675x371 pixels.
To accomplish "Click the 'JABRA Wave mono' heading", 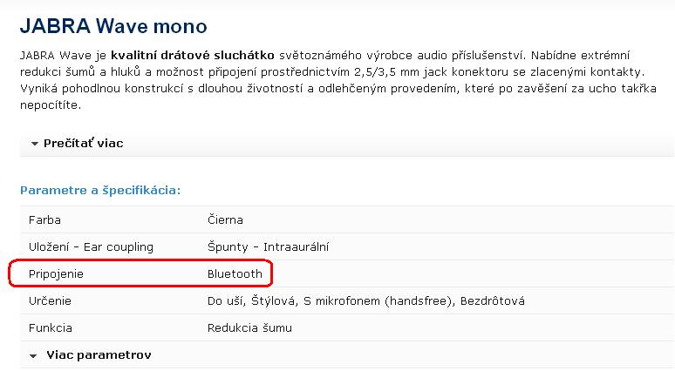I will pyautogui.click(x=113, y=25).
